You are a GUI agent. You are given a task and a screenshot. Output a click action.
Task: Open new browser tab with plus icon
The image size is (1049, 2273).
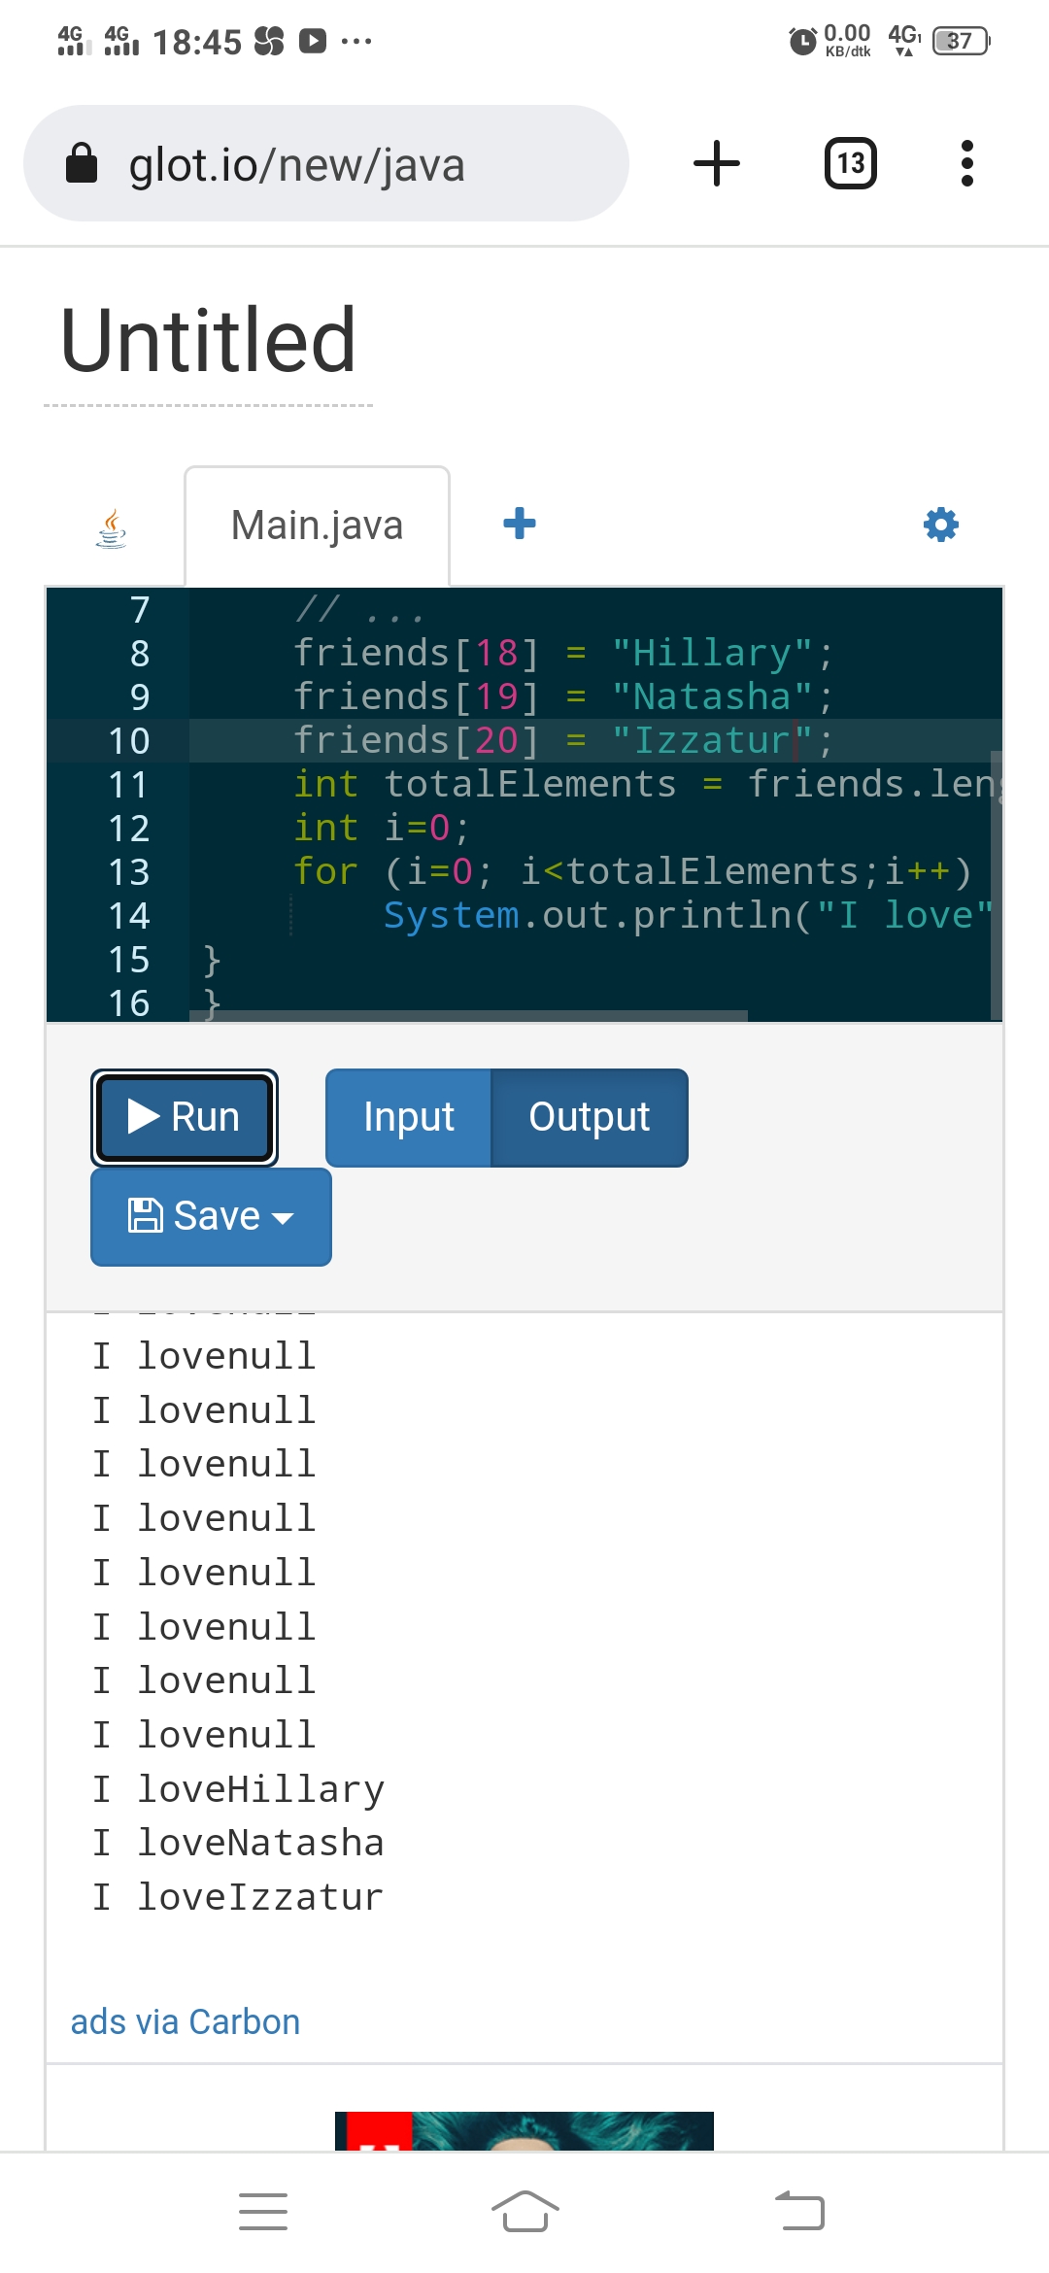tap(717, 163)
